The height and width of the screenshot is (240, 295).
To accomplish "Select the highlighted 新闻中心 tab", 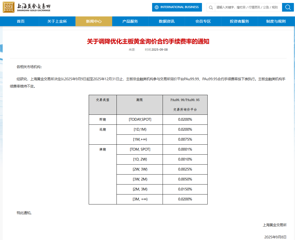I will 94,21.
